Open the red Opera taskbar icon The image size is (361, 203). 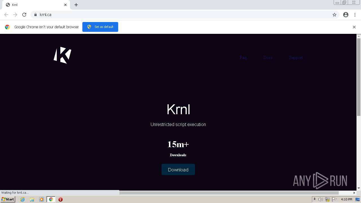click(60, 199)
